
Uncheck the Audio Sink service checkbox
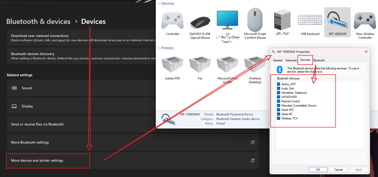(279, 88)
